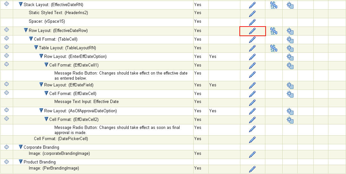The width and height of the screenshot is (346, 174).
Task: Click the focus icon for Row Layout: (EffectiveDateRow)
Action: (7, 30)
